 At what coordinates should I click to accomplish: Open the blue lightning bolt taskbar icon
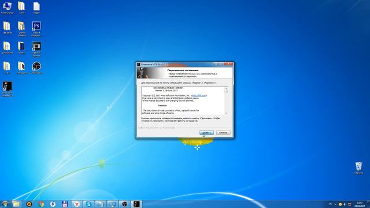pos(53,204)
